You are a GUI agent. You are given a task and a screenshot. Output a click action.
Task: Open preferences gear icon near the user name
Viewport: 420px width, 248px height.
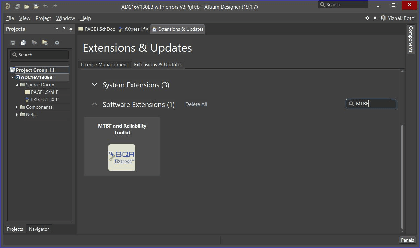[x=367, y=18]
